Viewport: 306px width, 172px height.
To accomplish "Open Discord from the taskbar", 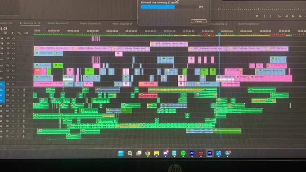I will click(x=166, y=153).
